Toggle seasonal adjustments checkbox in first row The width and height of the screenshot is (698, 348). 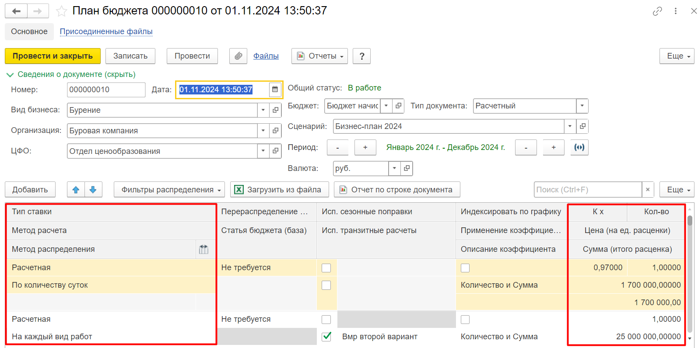coord(326,268)
